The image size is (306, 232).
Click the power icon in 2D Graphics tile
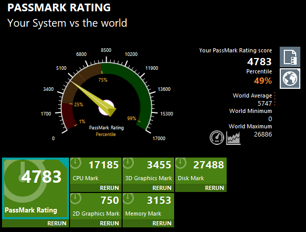coord(75,198)
